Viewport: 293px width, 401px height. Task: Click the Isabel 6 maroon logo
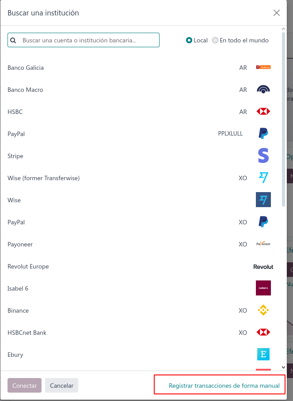pyautogui.click(x=263, y=288)
